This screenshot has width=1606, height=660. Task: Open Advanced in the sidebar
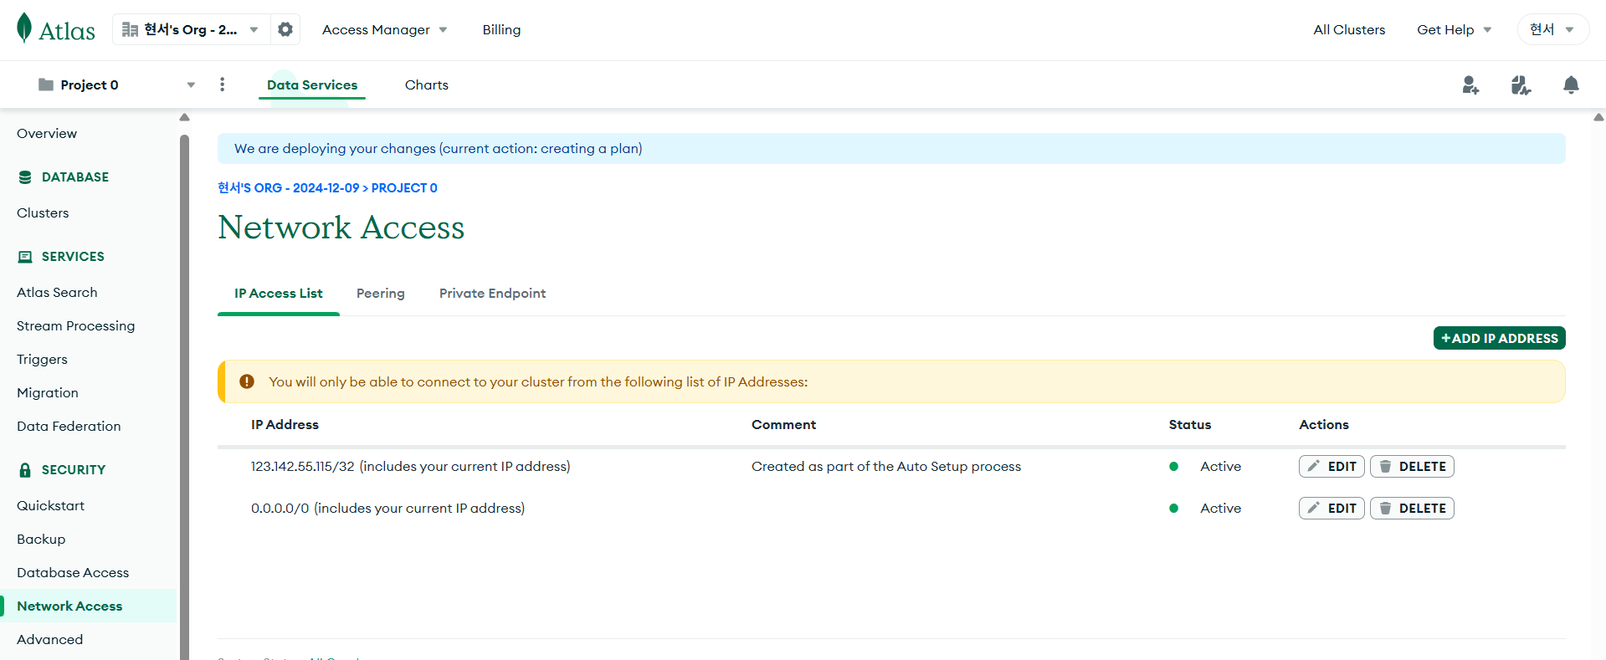click(50, 640)
